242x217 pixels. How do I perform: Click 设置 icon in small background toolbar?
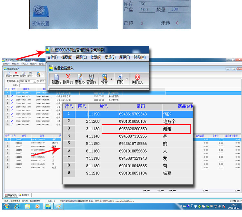click(x=39, y=74)
